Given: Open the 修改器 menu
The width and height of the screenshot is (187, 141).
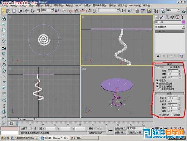Looking at the screenshot, I should 59,5.
